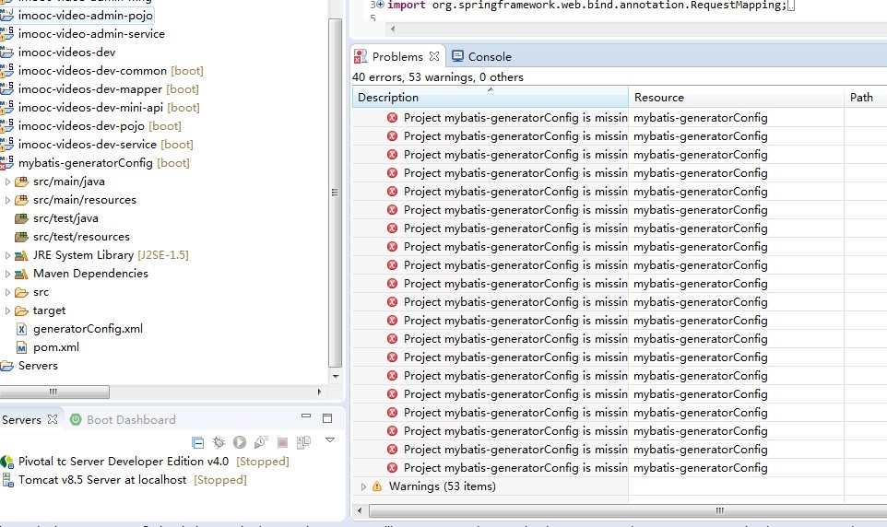This screenshot has height=527, width=887.
Task: Click the target folder icon
Action: 21,310
